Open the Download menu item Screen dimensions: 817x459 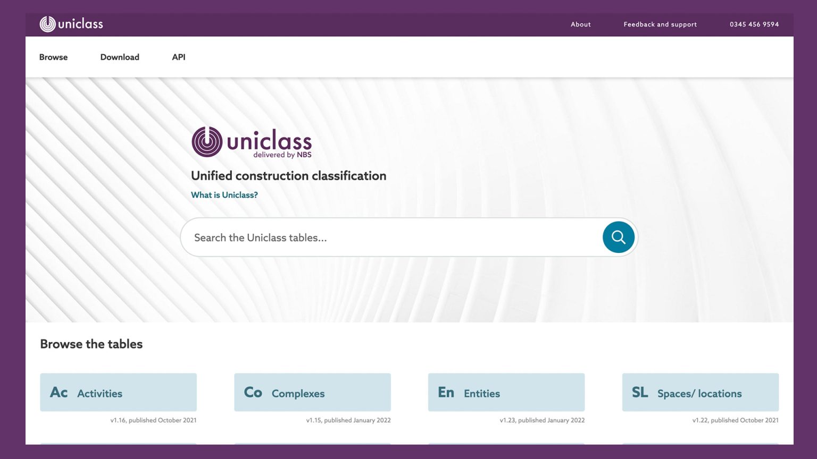pos(120,57)
